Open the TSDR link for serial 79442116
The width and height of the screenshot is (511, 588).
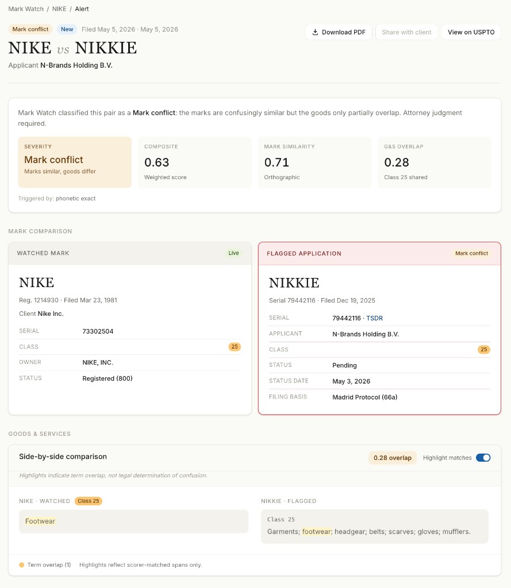tap(374, 318)
